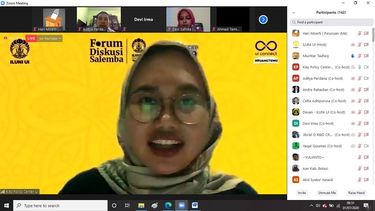Open Microsoft Word from the taskbar
Screen dimensions: 375x211
point(195,206)
